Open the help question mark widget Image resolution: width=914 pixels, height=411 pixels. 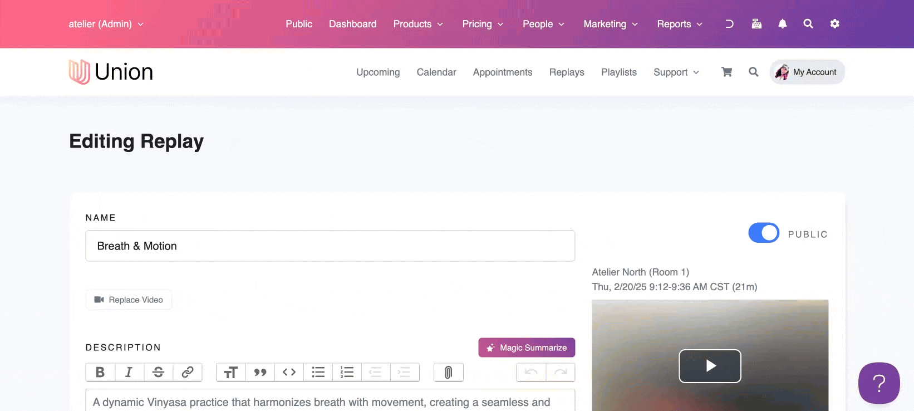879,383
